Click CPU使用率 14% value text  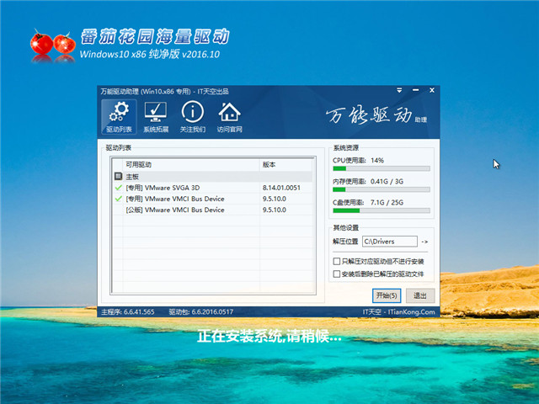click(377, 161)
